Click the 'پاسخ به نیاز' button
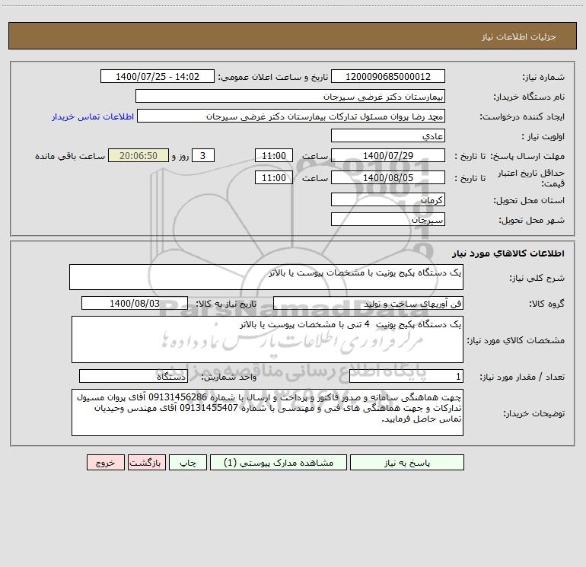 [x=407, y=463]
